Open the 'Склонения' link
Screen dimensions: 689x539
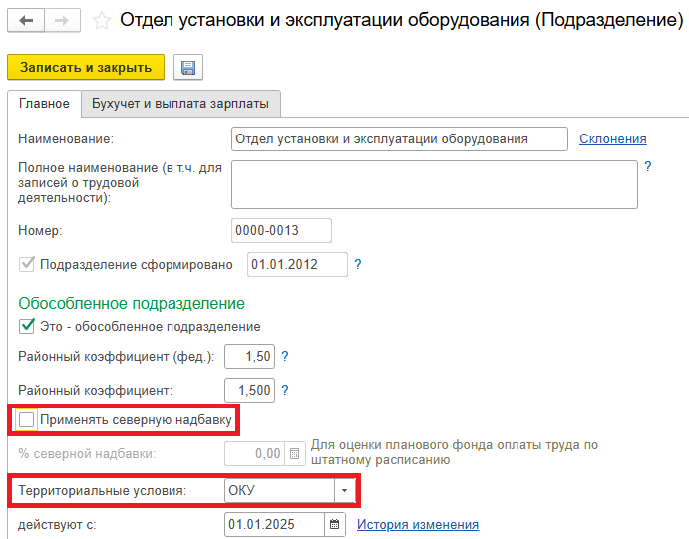[612, 139]
